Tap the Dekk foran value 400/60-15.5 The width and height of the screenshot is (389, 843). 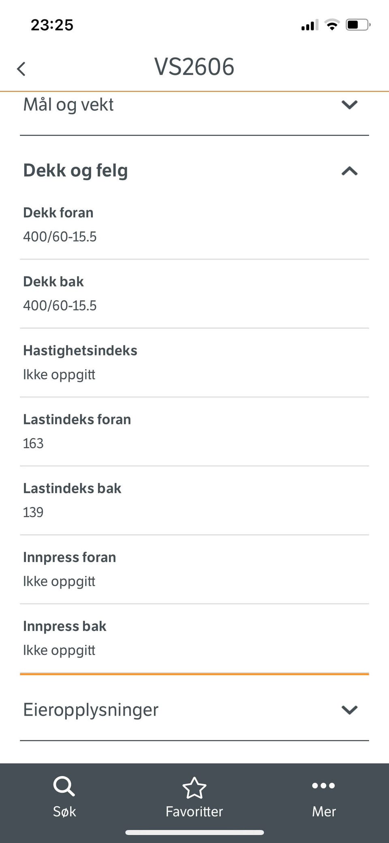[60, 237]
